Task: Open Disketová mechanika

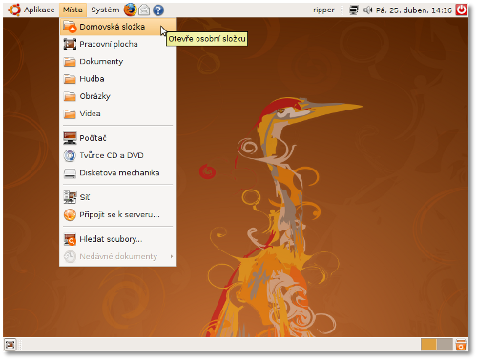Action: pos(117,173)
